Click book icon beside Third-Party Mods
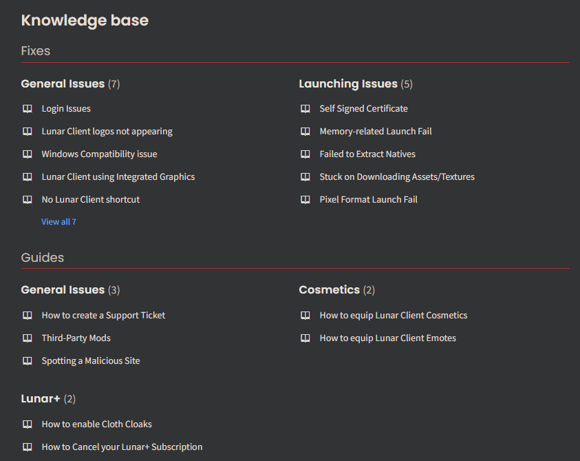Viewport: 580px width, 461px height. click(28, 338)
